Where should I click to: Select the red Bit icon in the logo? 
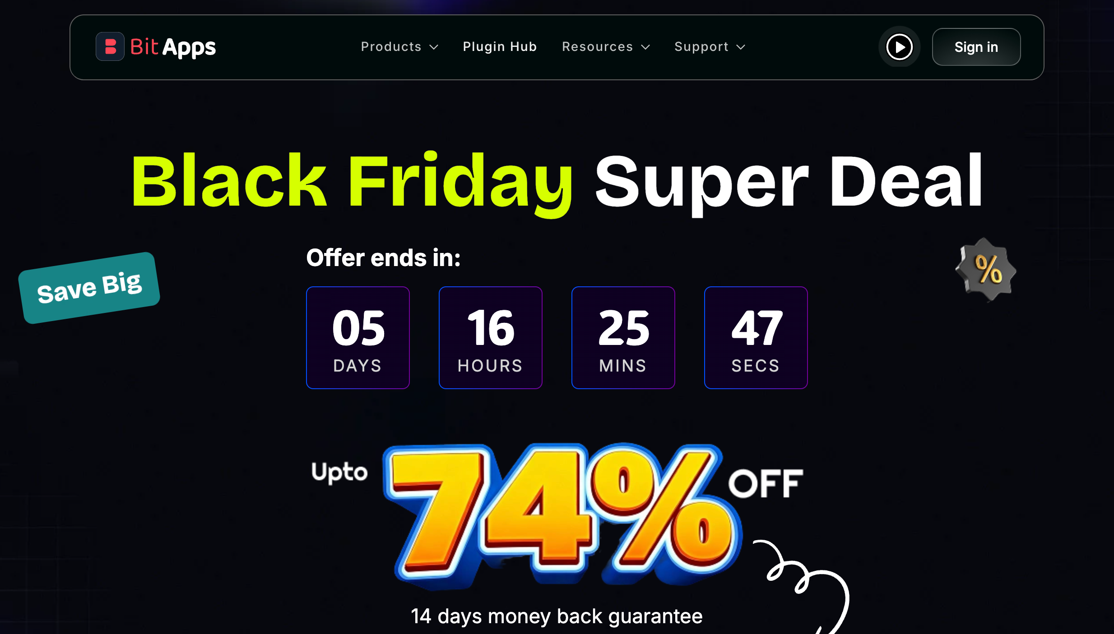(x=110, y=46)
